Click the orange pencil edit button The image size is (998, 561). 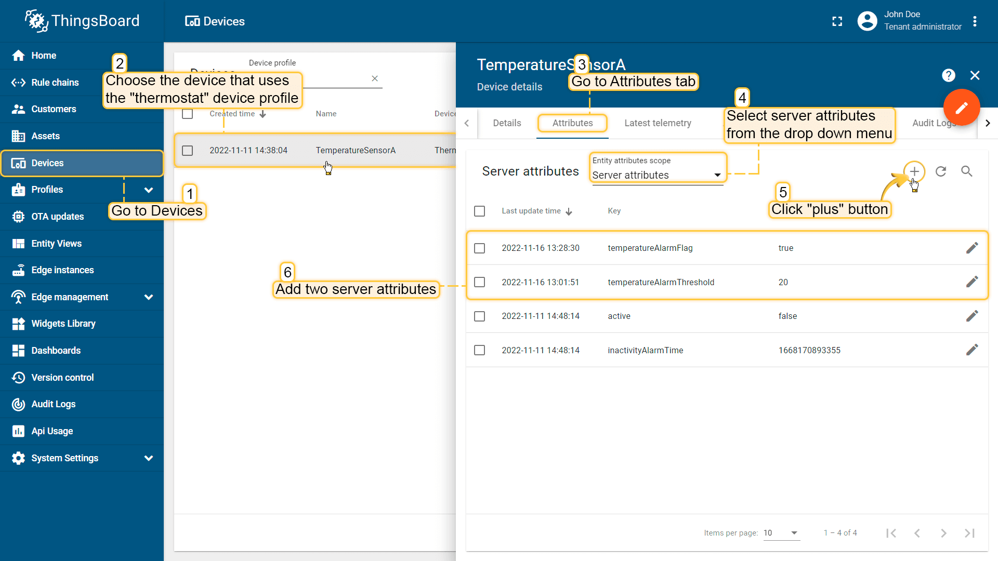[x=962, y=108]
